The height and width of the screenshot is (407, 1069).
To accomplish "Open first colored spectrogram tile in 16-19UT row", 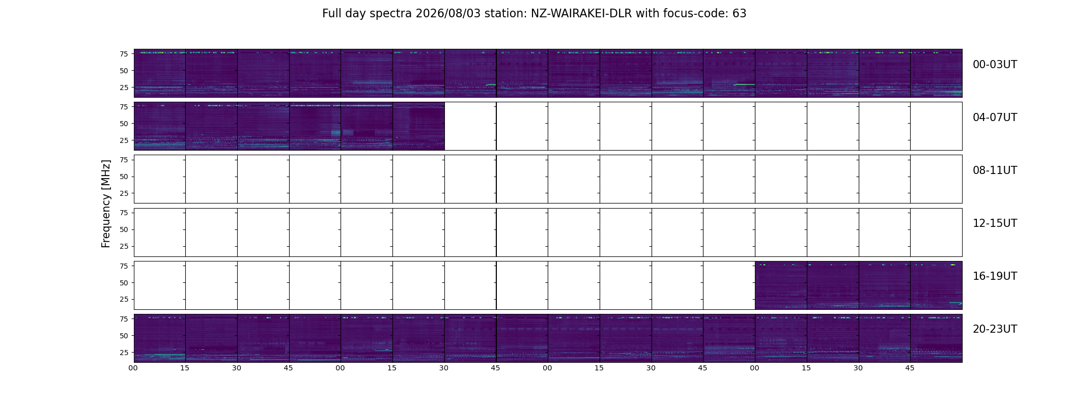I will tap(781, 285).
